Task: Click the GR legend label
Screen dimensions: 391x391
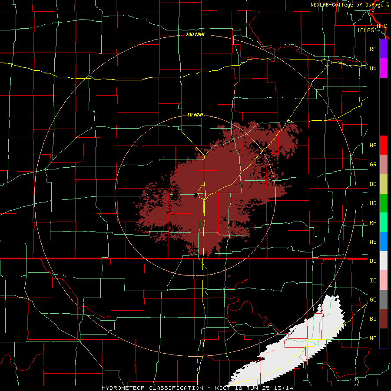Action: (373, 165)
